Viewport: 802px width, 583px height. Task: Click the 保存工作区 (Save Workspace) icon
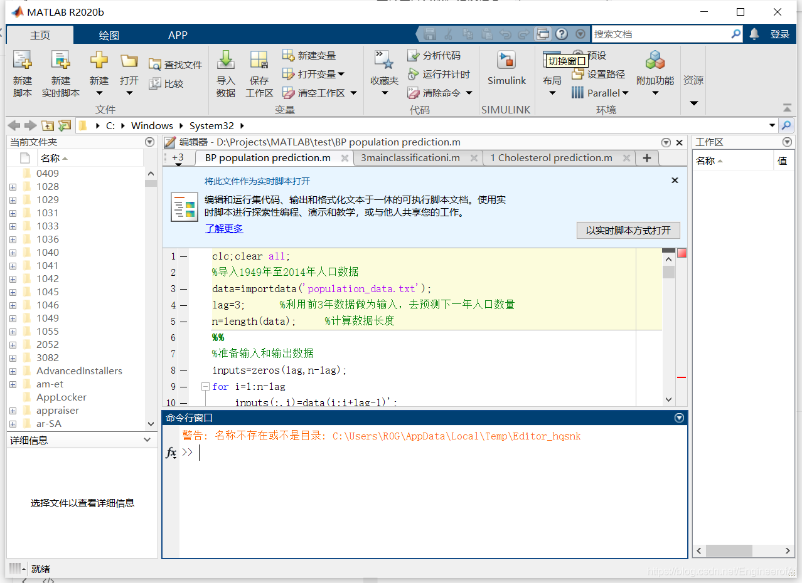coord(259,61)
